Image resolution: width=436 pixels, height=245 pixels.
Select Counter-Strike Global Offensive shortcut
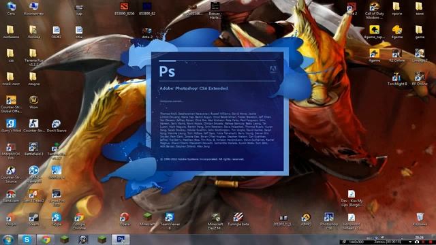[11, 104]
